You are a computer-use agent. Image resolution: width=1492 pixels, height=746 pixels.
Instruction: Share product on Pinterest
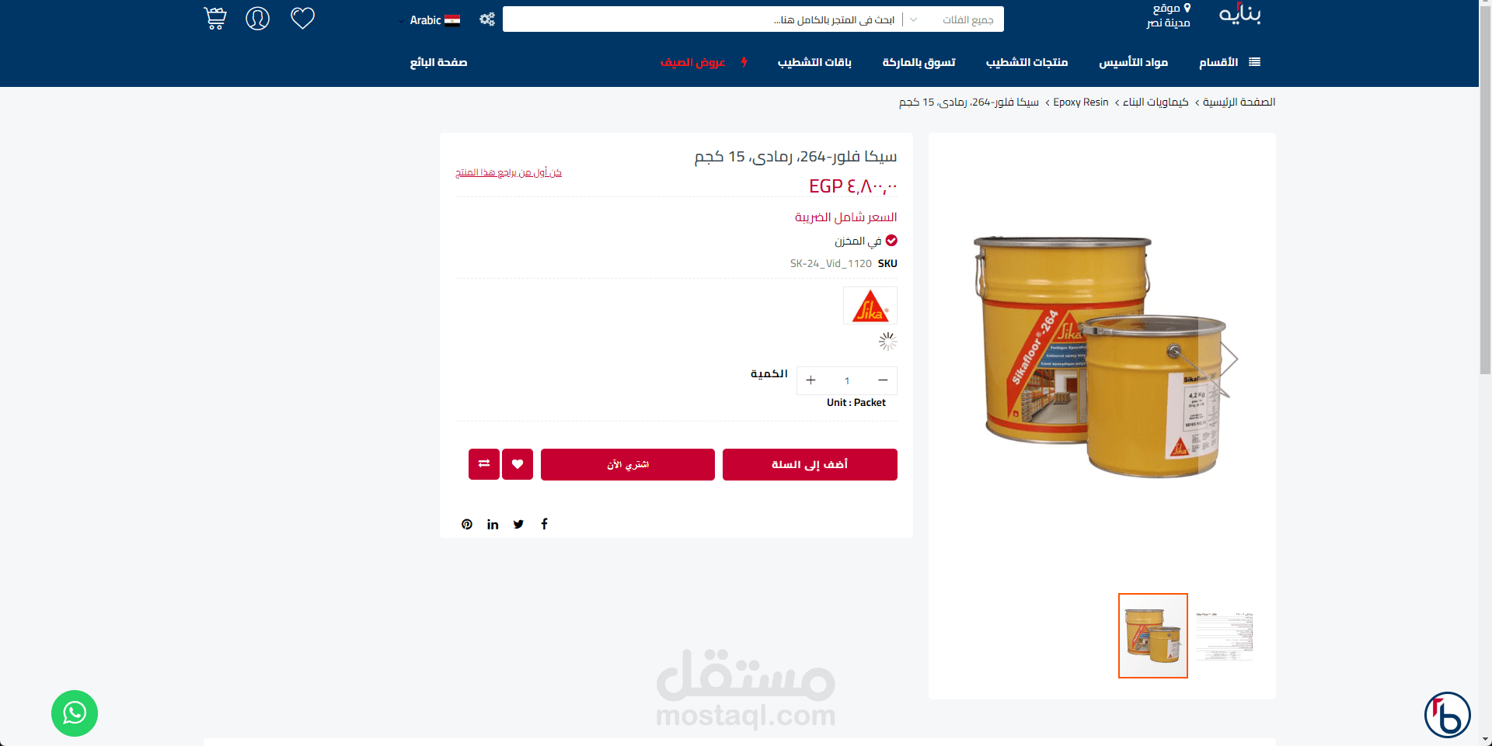point(467,524)
